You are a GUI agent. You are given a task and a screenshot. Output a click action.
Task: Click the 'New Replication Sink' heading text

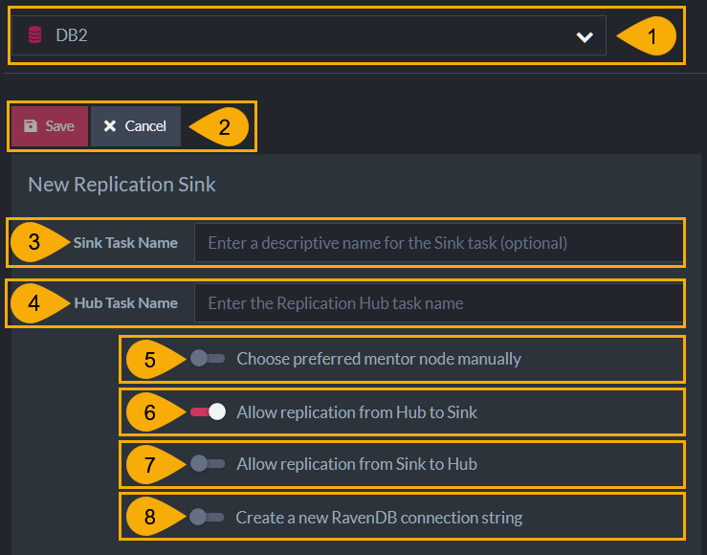(x=122, y=185)
